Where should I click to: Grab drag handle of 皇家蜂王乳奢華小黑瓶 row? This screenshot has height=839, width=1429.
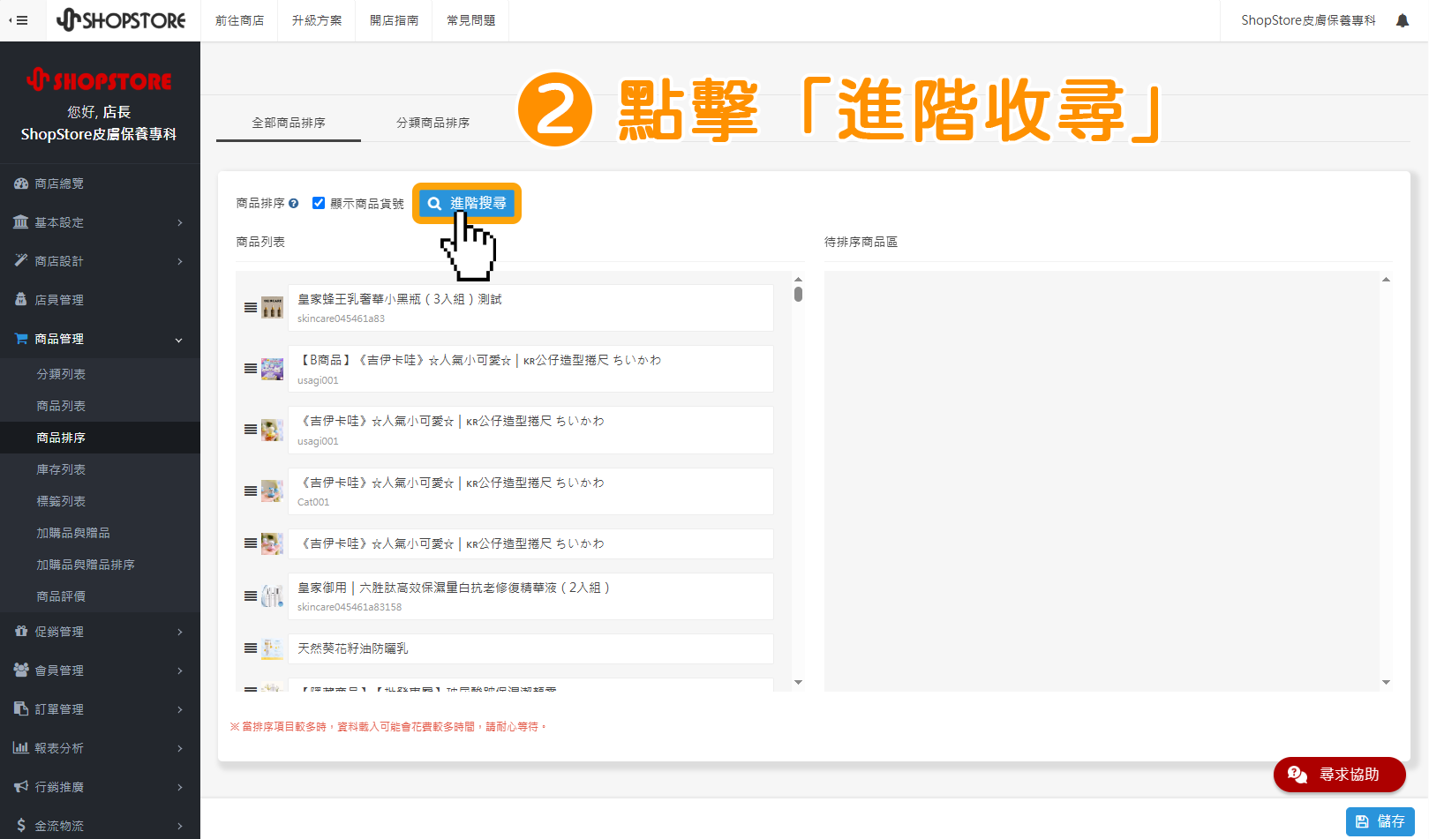click(x=251, y=308)
